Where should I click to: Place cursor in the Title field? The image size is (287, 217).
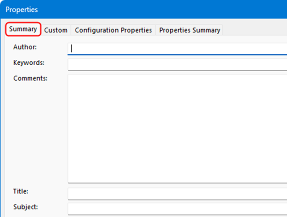coord(177,194)
